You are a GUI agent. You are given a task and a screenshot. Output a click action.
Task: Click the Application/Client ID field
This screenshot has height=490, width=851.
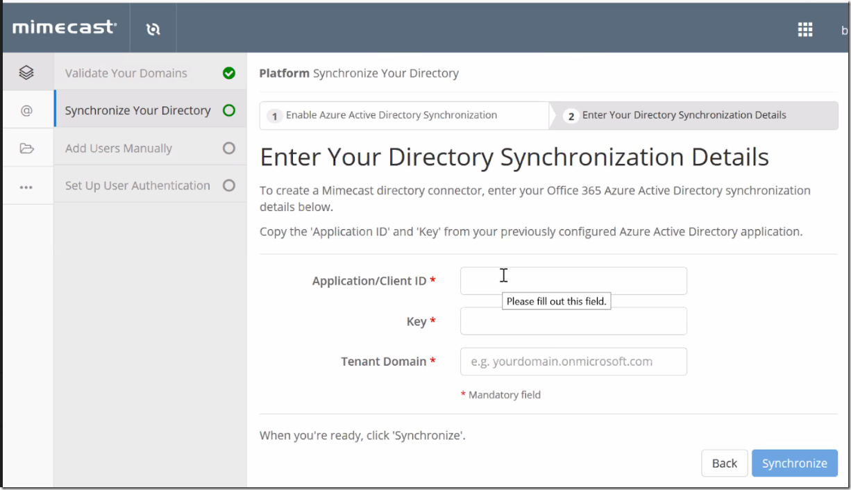pyautogui.click(x=573, y=281)
